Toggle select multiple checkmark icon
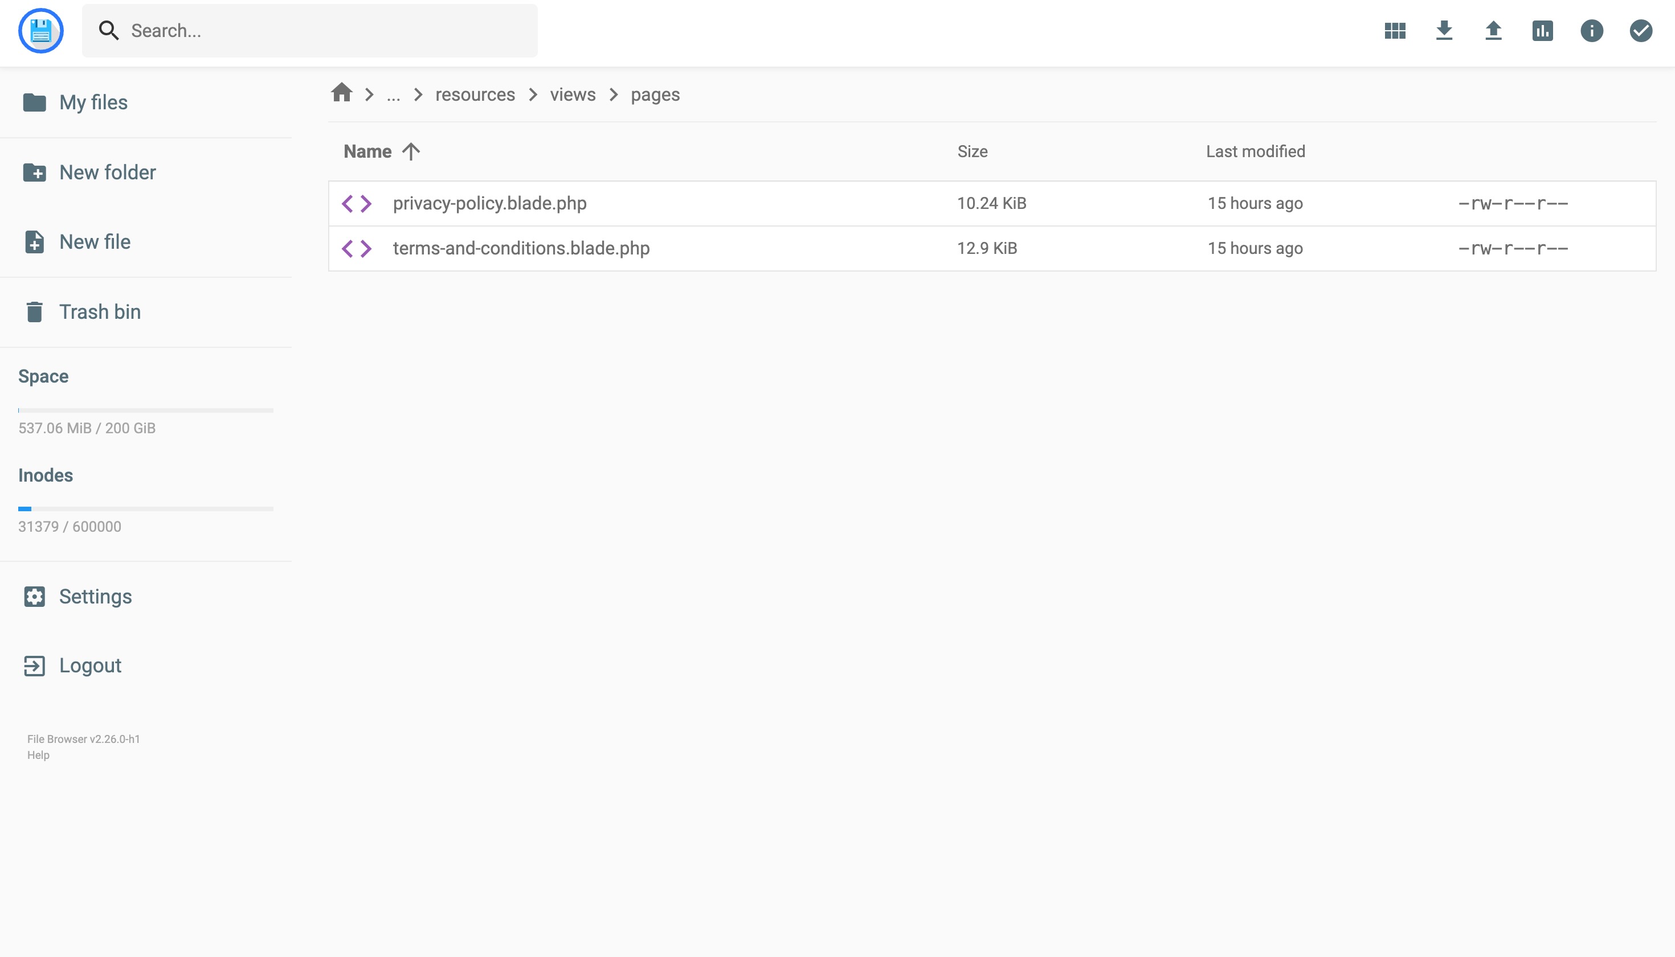The height and width of the screenshot is (957, 1675). click(1641, 31)
